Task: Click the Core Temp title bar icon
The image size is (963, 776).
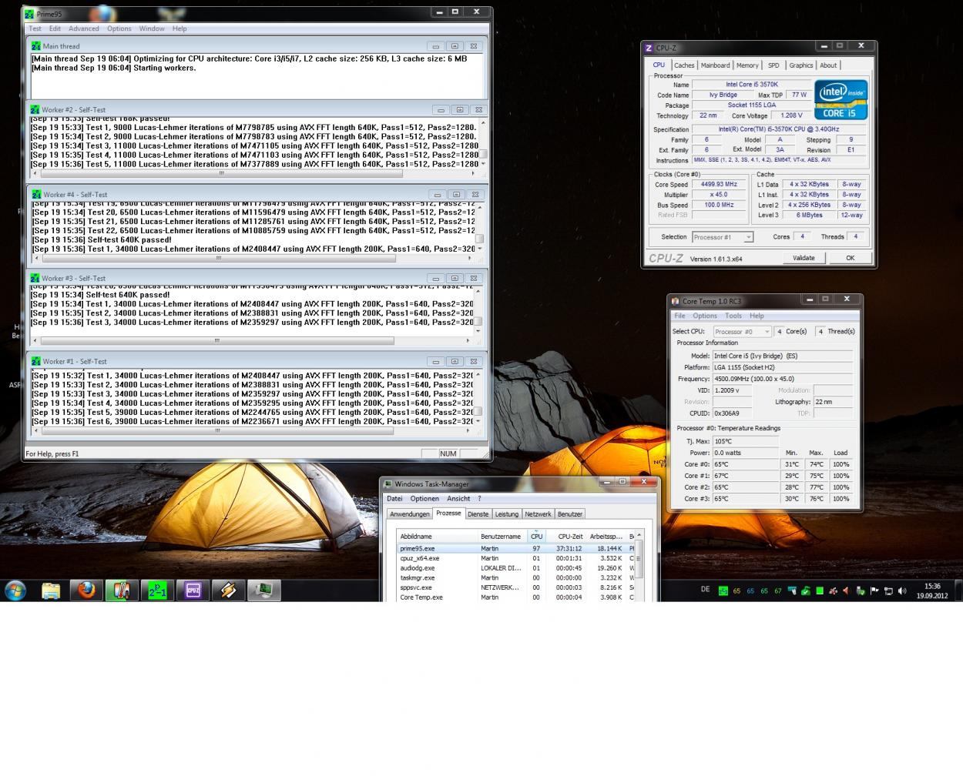Action: [x=675, y=301]
